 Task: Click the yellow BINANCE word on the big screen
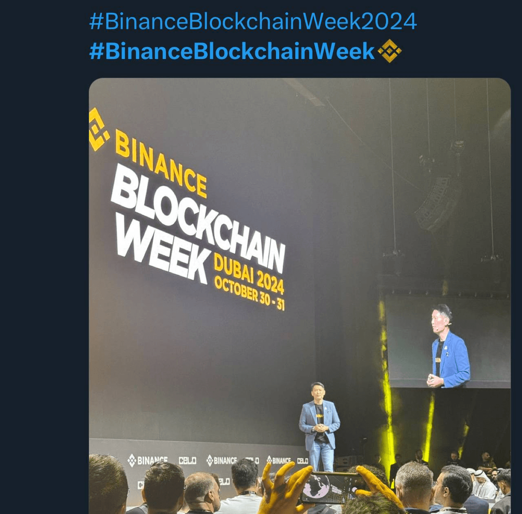[161, 164]
